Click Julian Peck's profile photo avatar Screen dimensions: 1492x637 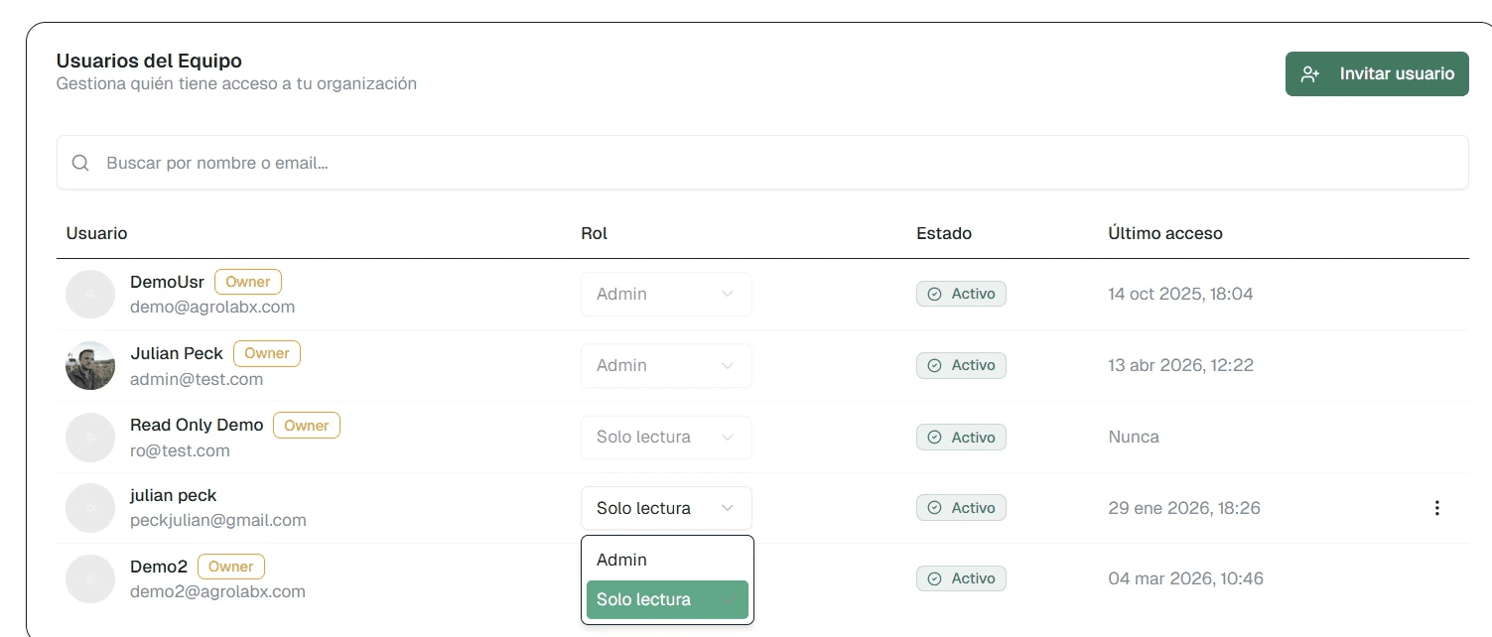pos(90,366)
